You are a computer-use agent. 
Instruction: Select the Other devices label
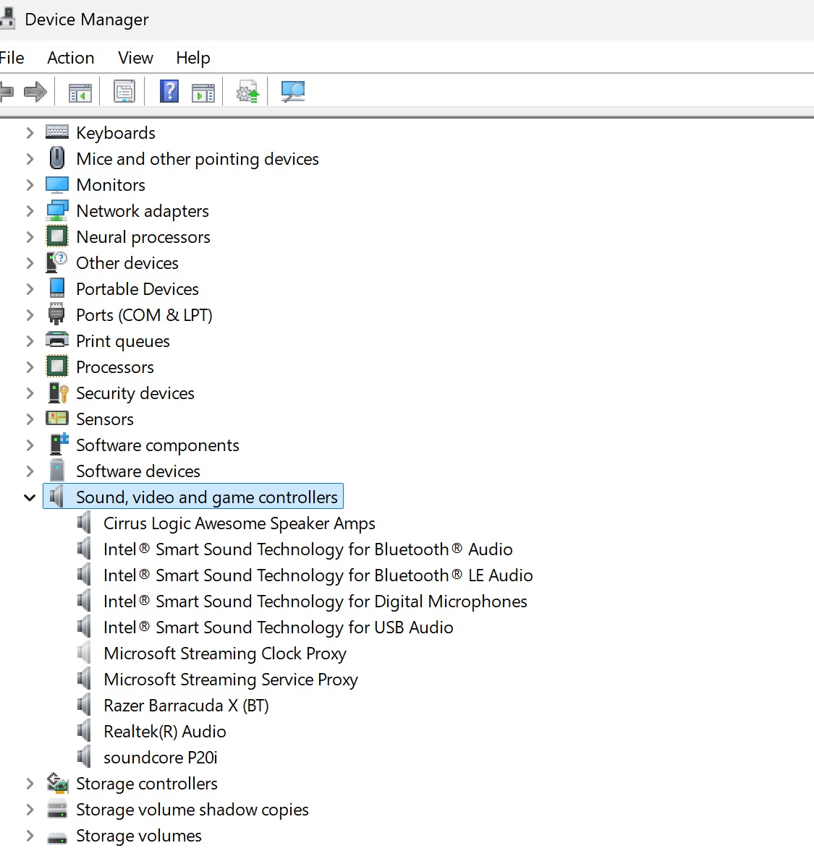pos(127,263)
